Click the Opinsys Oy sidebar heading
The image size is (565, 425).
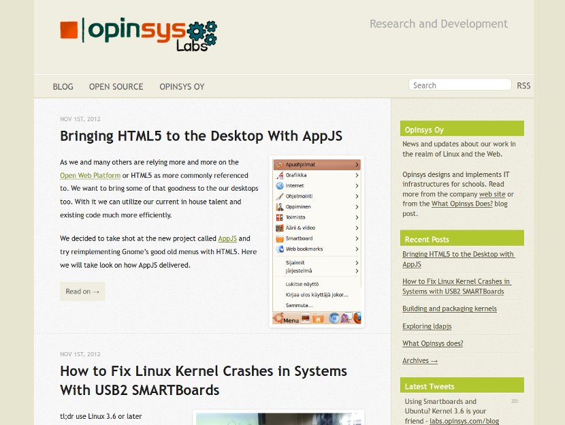pyautogui.click(x=462, y=129)
